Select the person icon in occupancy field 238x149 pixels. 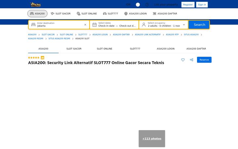(x=143, y=25)
